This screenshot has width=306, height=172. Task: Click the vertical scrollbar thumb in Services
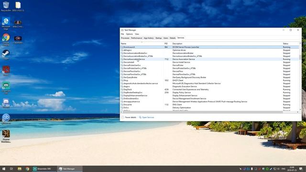300,57
